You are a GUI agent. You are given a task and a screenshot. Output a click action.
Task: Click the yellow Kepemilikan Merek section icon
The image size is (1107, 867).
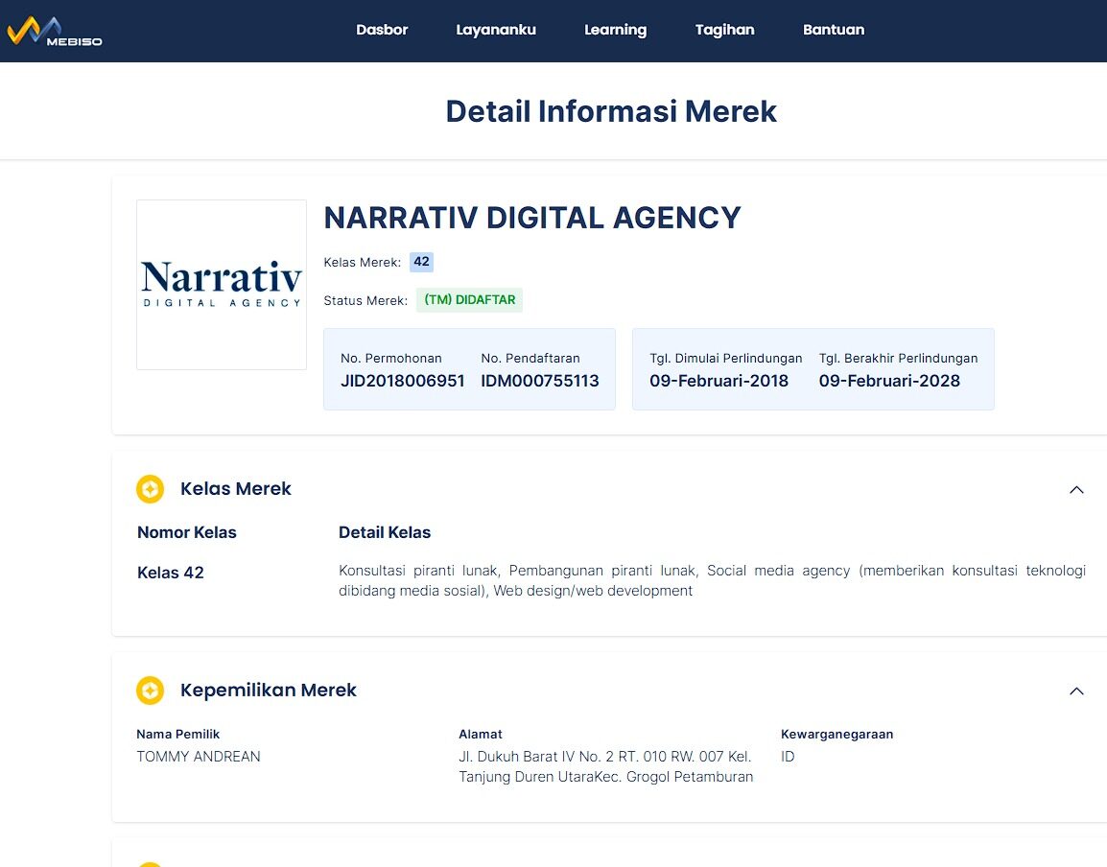coord(150,691)
